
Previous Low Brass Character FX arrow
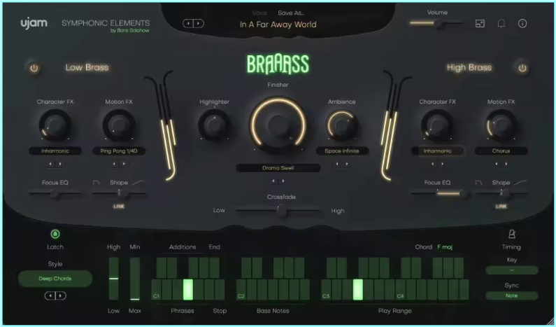tap(50, 164)
